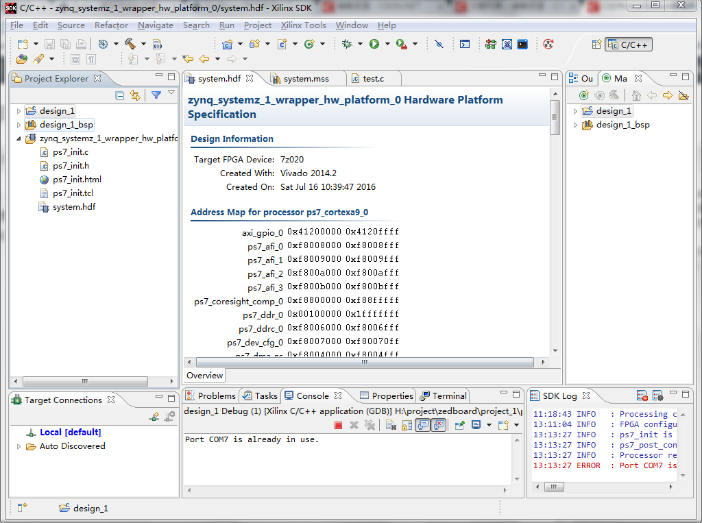Click the Debug (bug) toolbar icon

346,44
